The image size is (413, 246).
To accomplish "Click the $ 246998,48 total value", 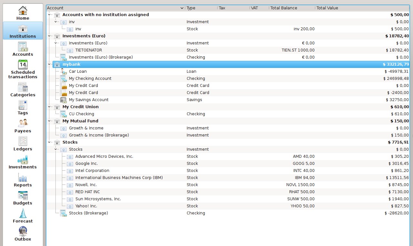I will click(396, 79).
